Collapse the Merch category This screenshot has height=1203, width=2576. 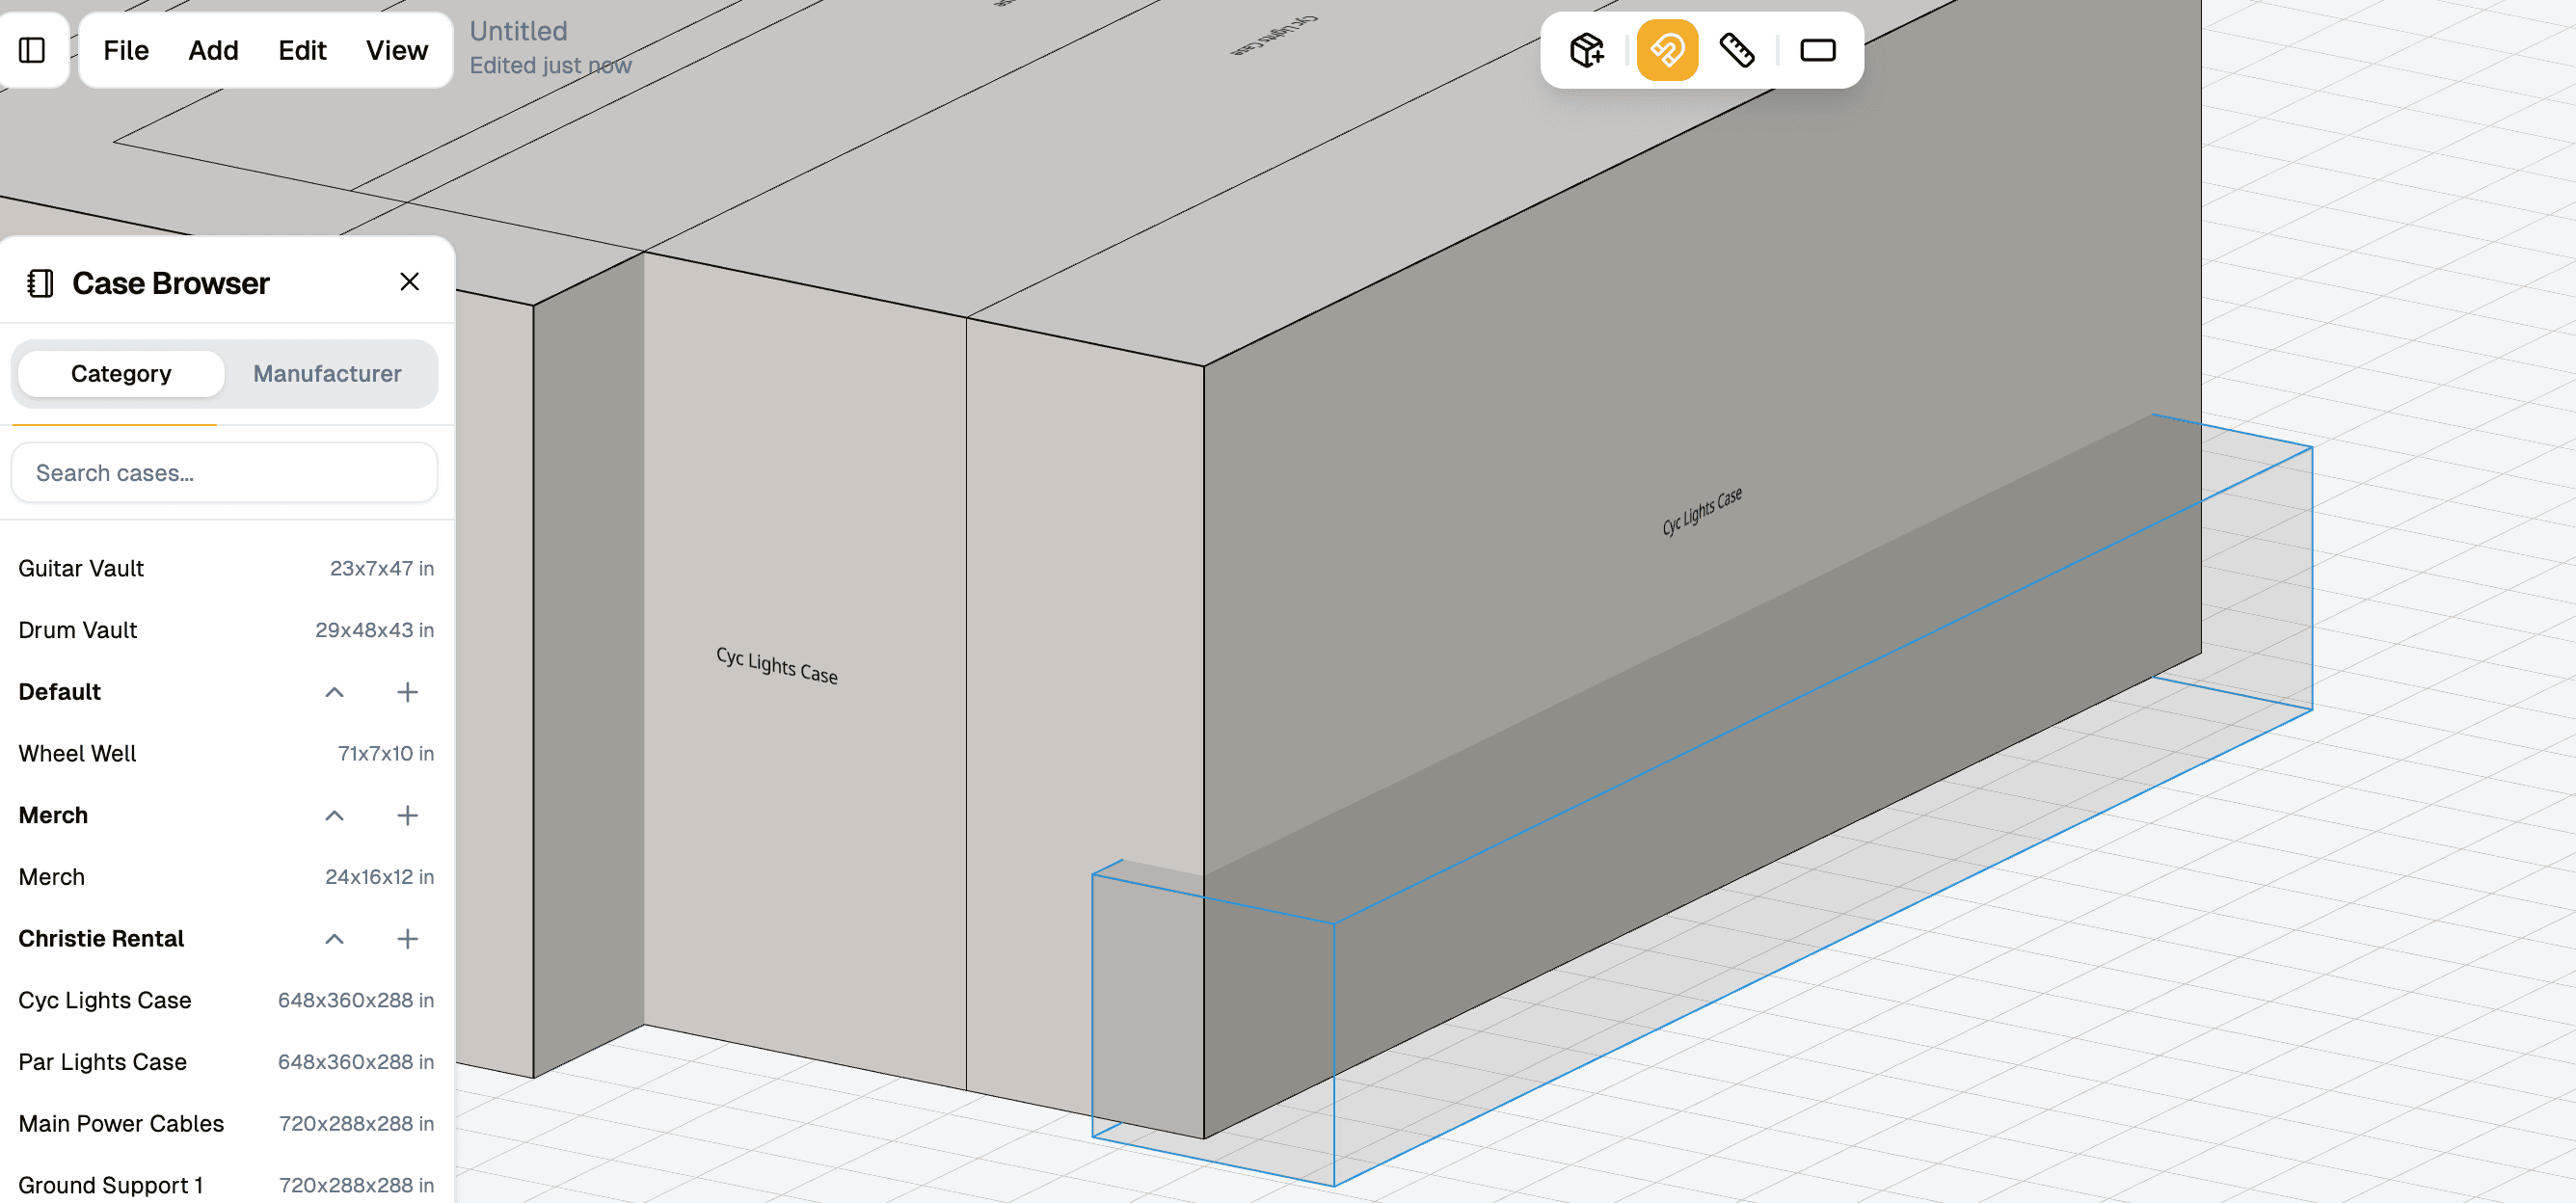click(x=334, y=815)
